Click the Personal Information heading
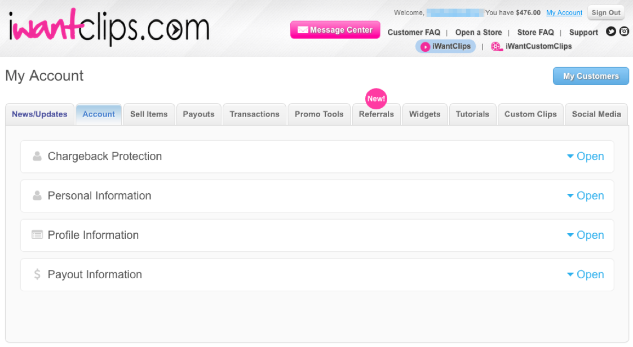This screenshot has height=347, width=633. point(99,195)
